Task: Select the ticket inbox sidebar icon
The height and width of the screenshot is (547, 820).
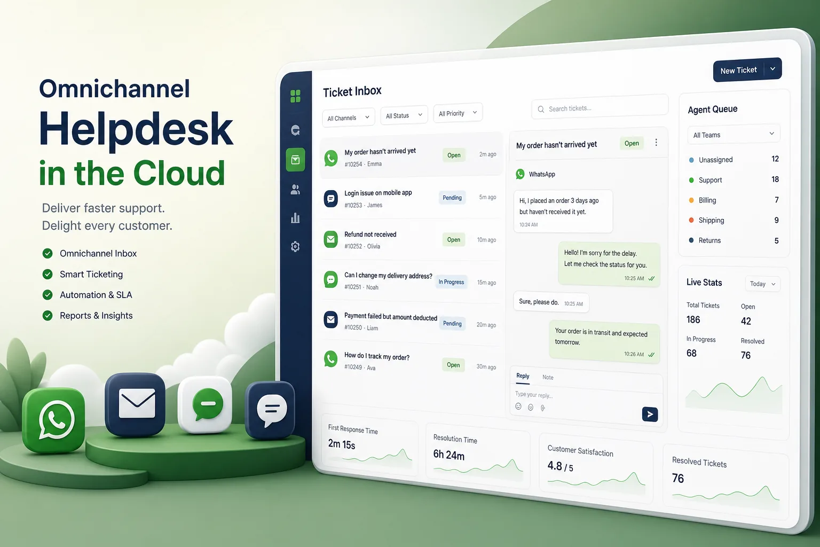Action: pyautogui.click(x=295, y=160)
